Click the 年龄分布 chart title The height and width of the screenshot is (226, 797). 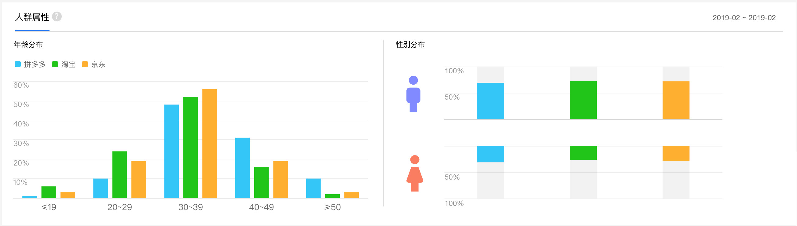[x=28, y=45]
